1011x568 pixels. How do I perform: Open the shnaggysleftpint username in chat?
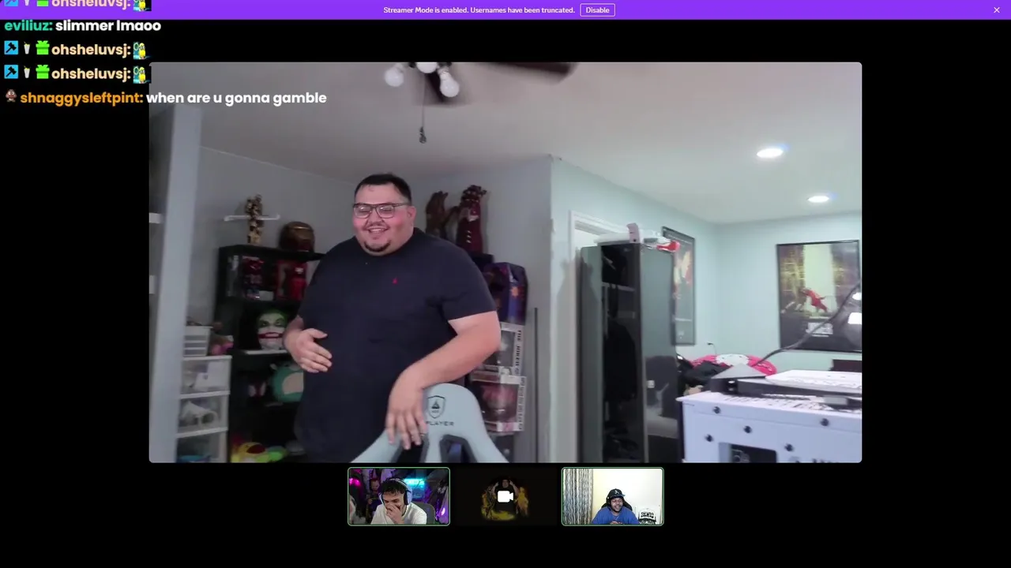[81, 98]
